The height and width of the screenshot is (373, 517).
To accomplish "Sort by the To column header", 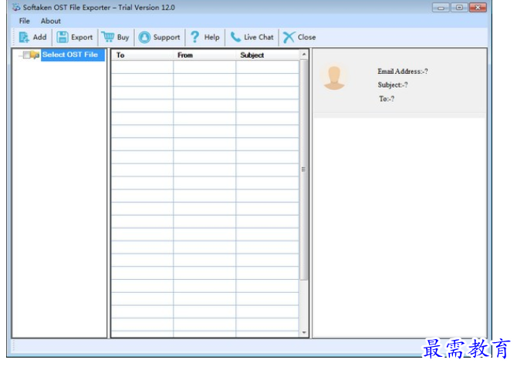I will [x=143, y=55].
